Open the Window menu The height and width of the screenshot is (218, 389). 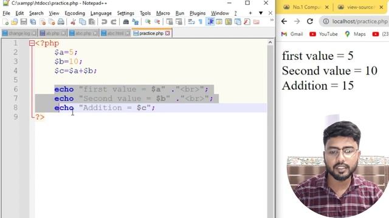[220, 13]
